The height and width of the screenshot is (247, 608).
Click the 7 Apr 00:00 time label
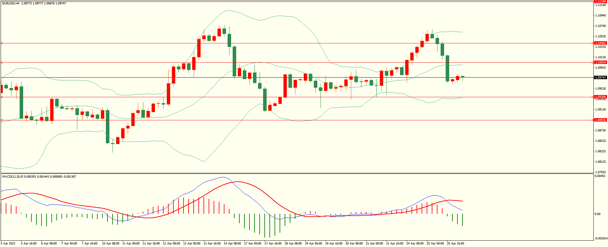(x=69, y=244)
